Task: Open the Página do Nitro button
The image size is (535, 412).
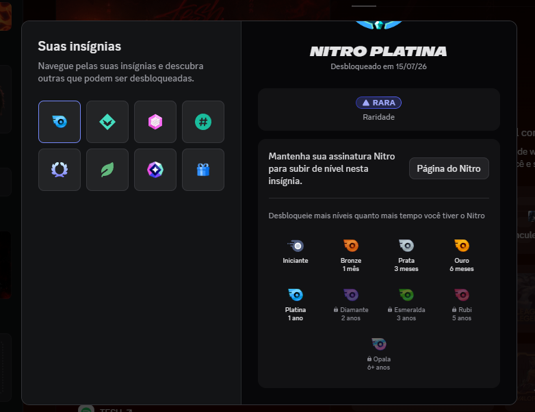Action: click(x=449, y=168)
